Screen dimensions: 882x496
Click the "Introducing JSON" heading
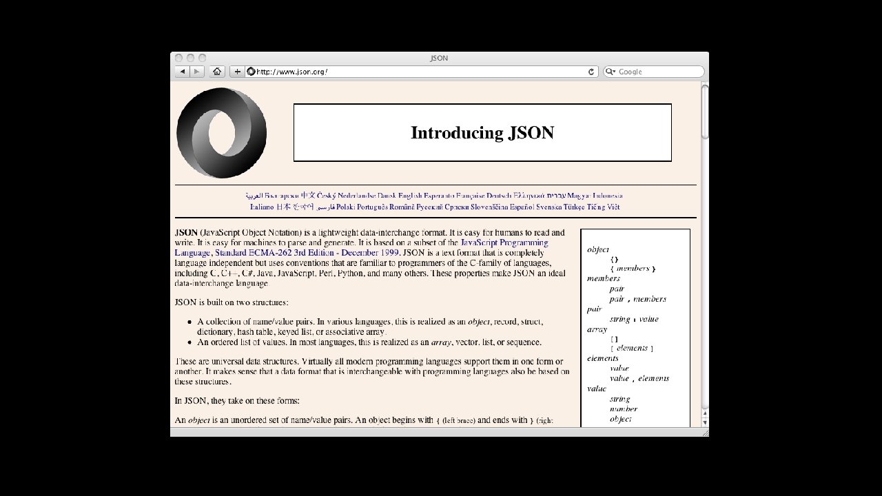(482, 133)
